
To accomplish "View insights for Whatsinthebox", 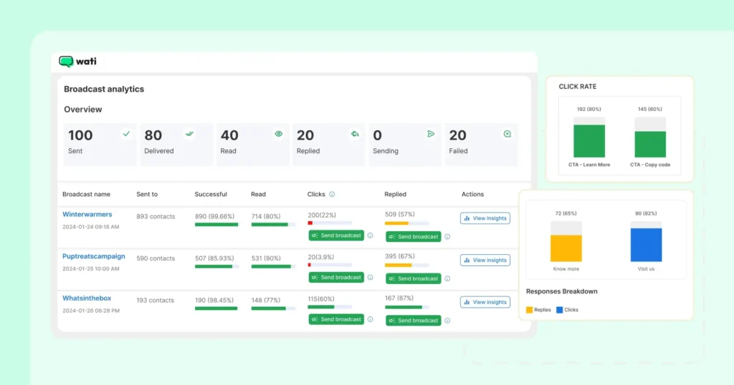I will [x=485, y=302].
